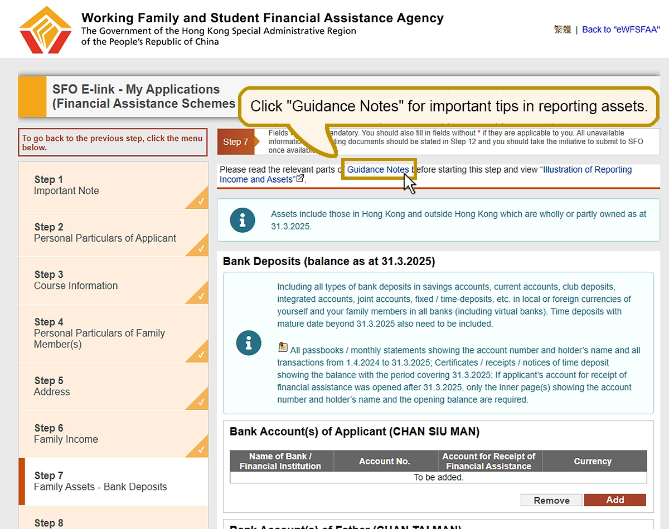Add a bank account for the applicant
This screenshot has height=529, width=669.
(614, 500)
